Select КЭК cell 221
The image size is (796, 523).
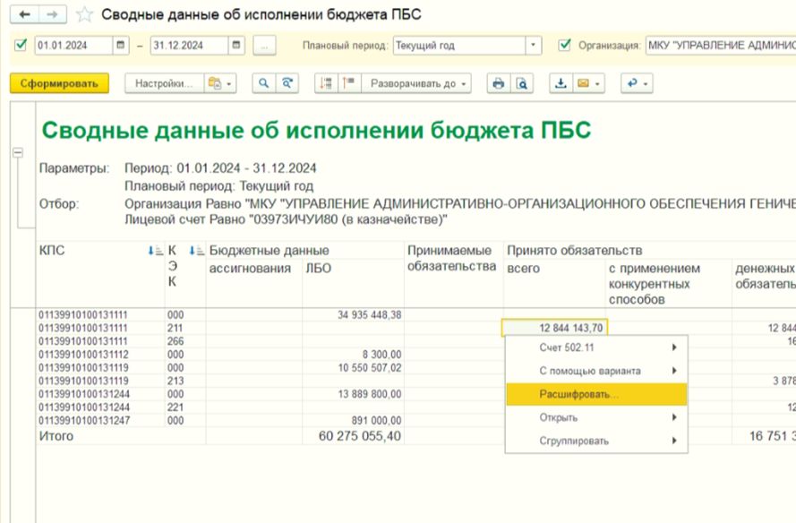pos(185,407)
